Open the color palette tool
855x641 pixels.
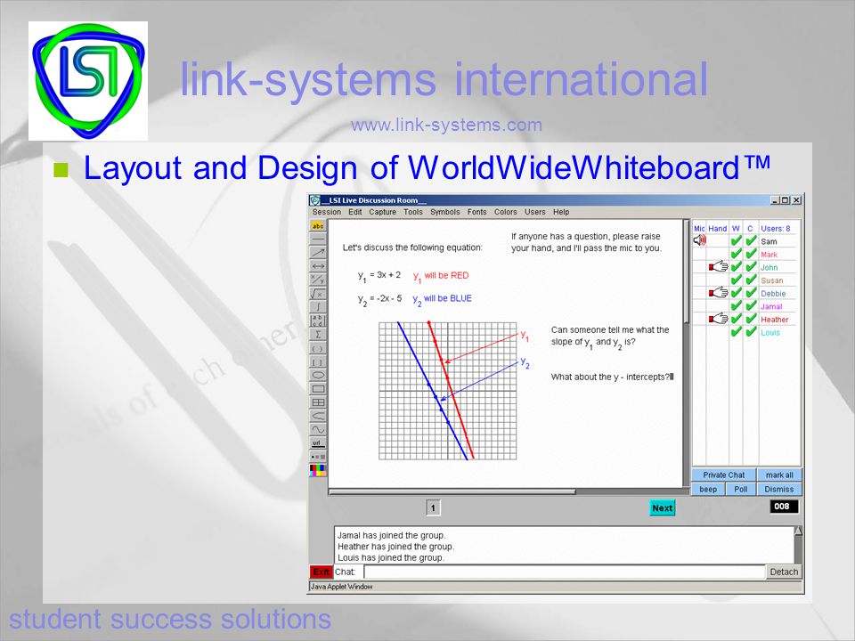[x=318, y=470]
